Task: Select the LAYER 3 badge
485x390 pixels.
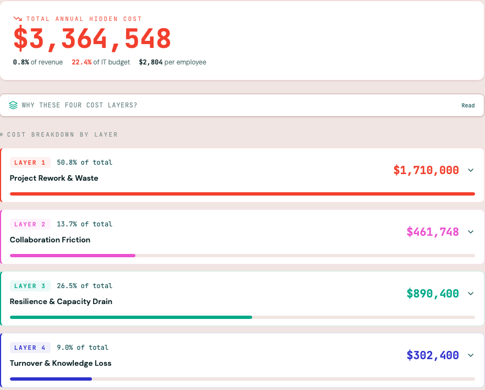Action: (x=30, y=285)
